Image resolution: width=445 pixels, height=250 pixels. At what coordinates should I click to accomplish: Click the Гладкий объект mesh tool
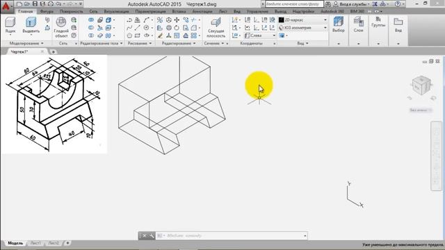tap(61, 27)
